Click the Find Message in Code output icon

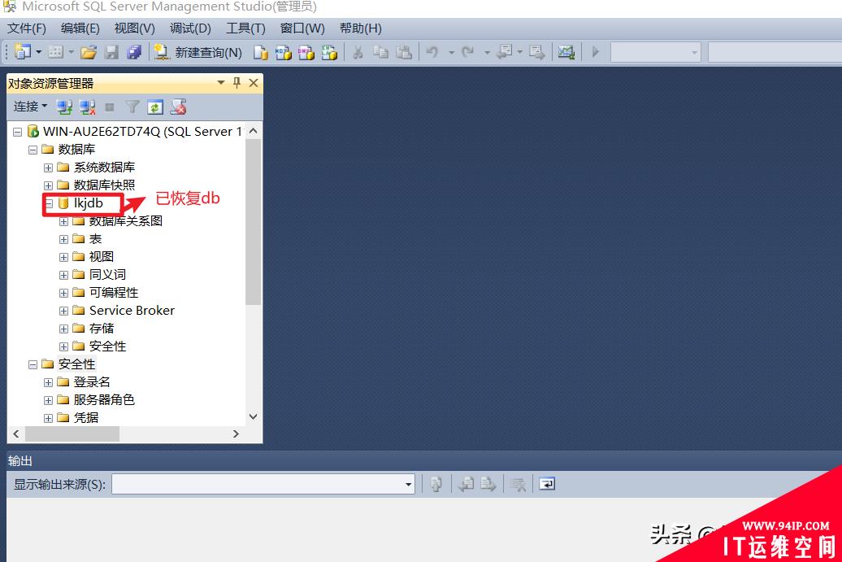tap(436, 484)
